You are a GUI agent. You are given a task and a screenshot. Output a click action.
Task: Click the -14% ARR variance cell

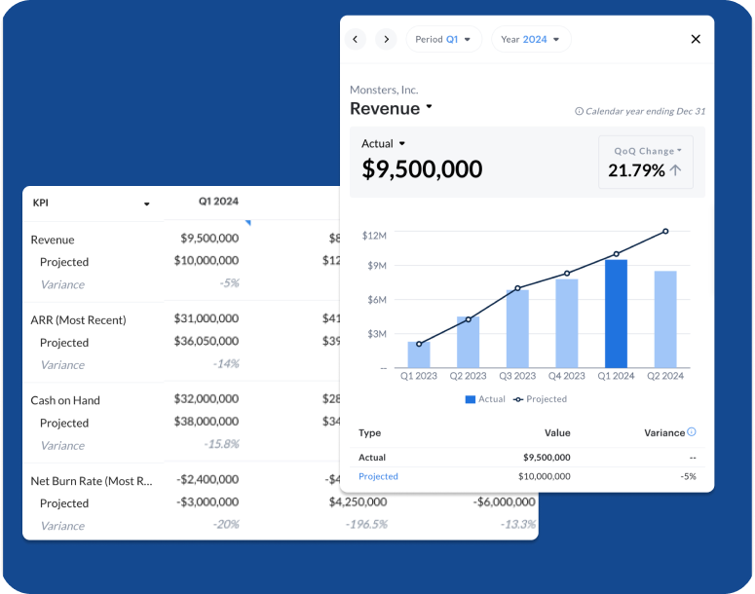click(226, 363)
